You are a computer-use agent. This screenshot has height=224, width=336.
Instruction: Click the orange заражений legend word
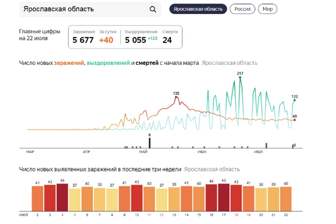pyautogui.click(x=69, y=63)
